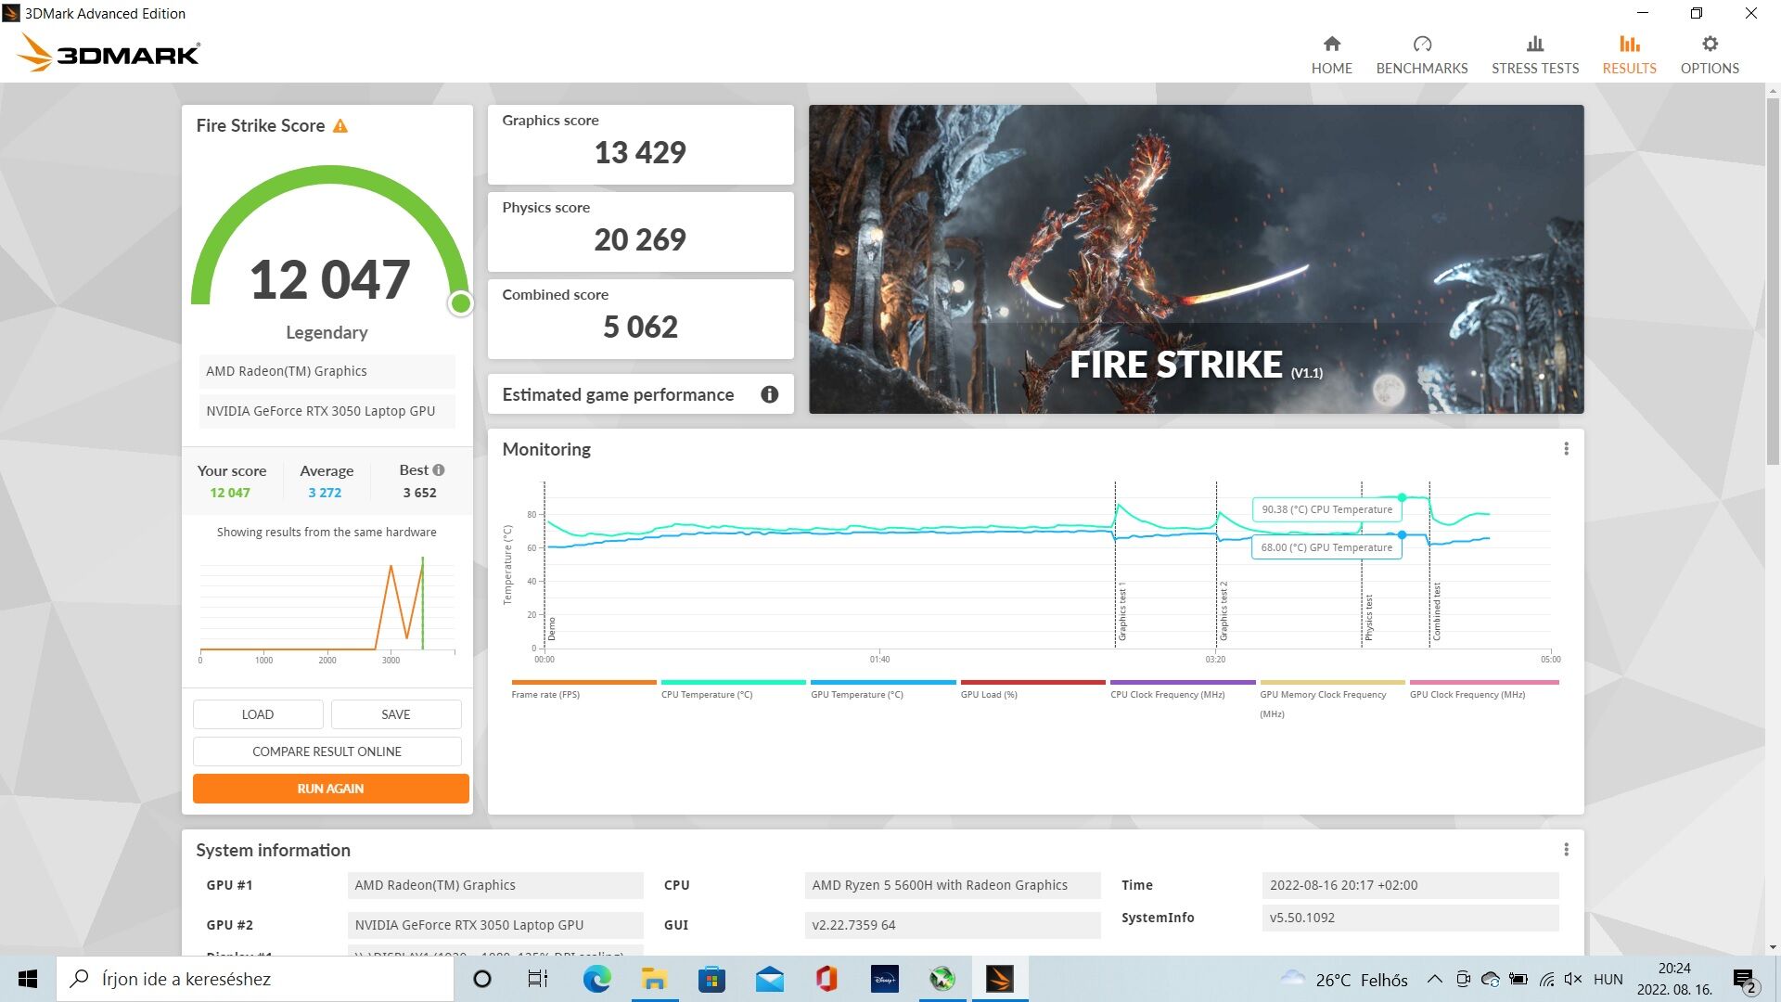Click COMPARE RESULT ONLINE
The height and width of the screenshot is (1002, 1781).
[327, 751]
